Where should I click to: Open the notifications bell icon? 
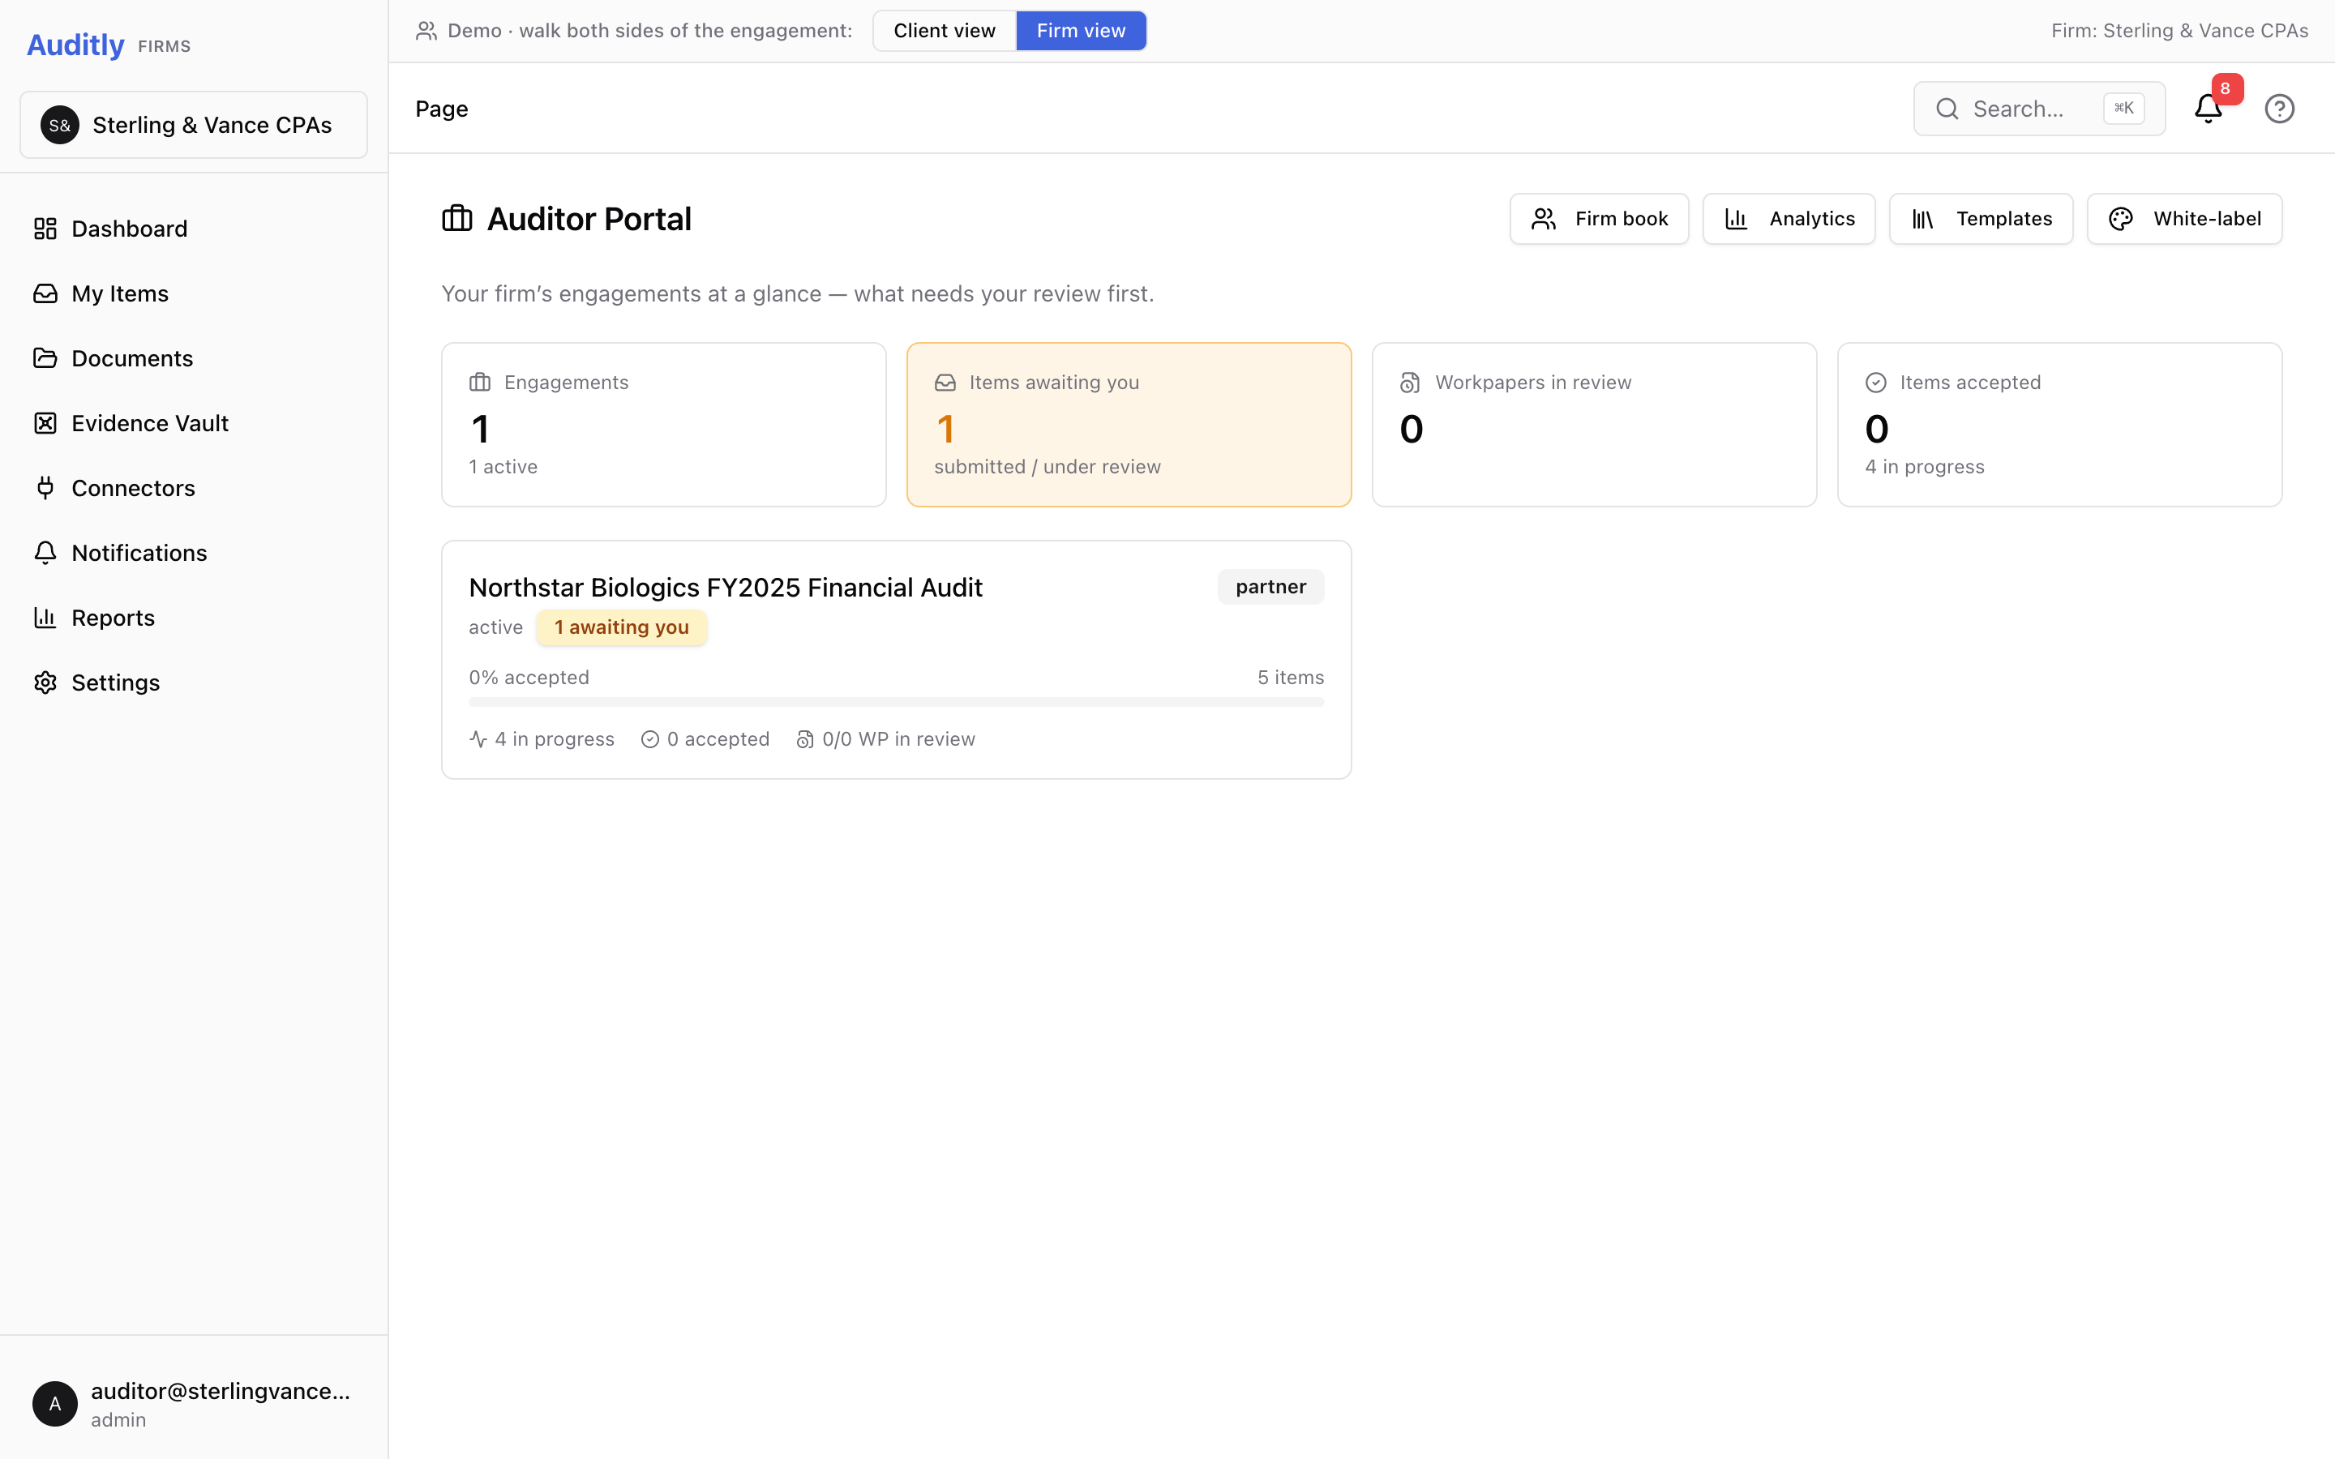click(2208, 109)
